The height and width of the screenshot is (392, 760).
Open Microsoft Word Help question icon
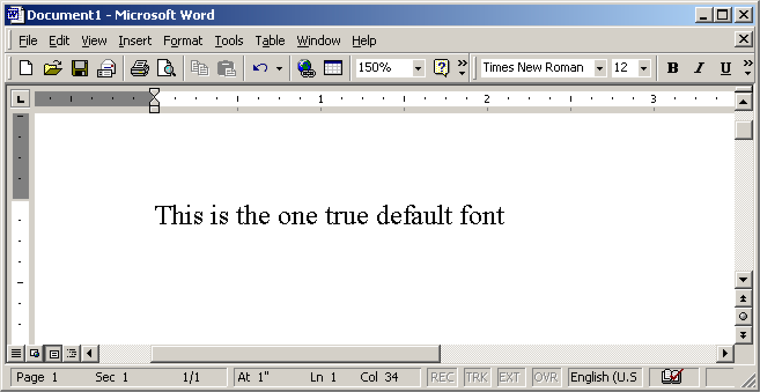pyautogui.click(x=441, y=68)
